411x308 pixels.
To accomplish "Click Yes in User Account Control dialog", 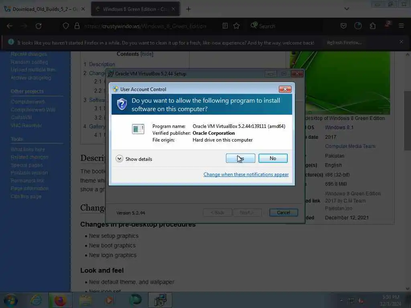I will (240, 158).
